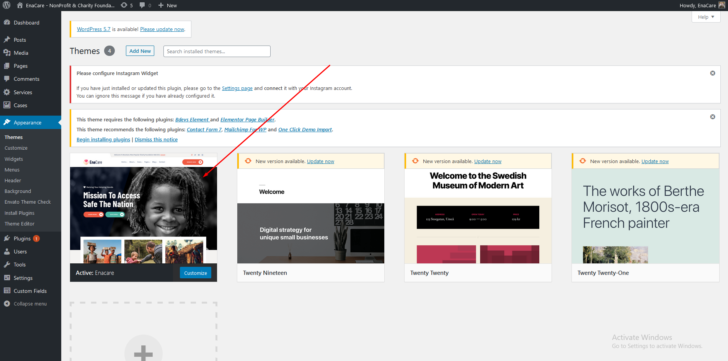Click the Elementor Page Builder link
728x361 pixels.
pos(248,119)
